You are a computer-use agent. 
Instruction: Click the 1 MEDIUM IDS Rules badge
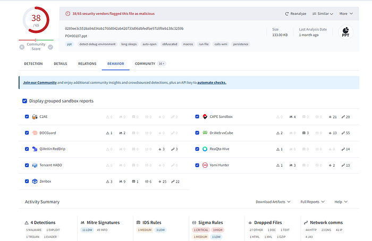point(145,230)
